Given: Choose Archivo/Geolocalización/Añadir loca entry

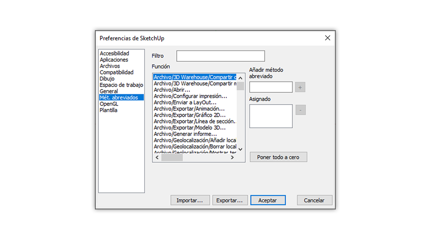Looking at the screenshot, I should point(195,140).
